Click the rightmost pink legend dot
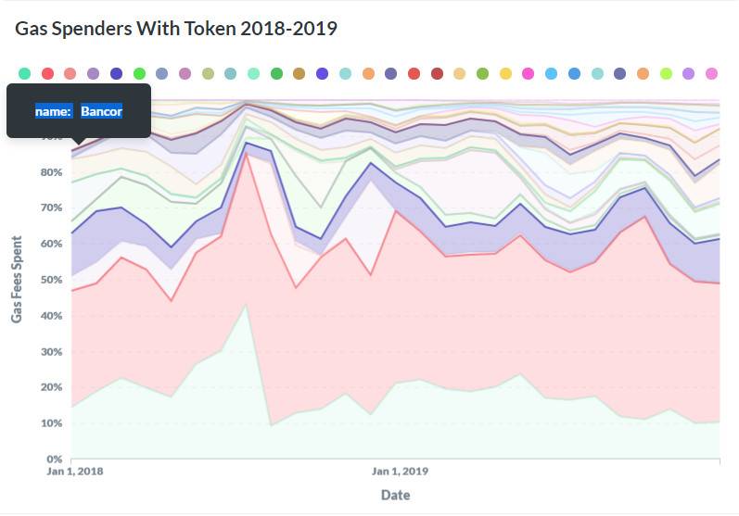 click(711, 73)
